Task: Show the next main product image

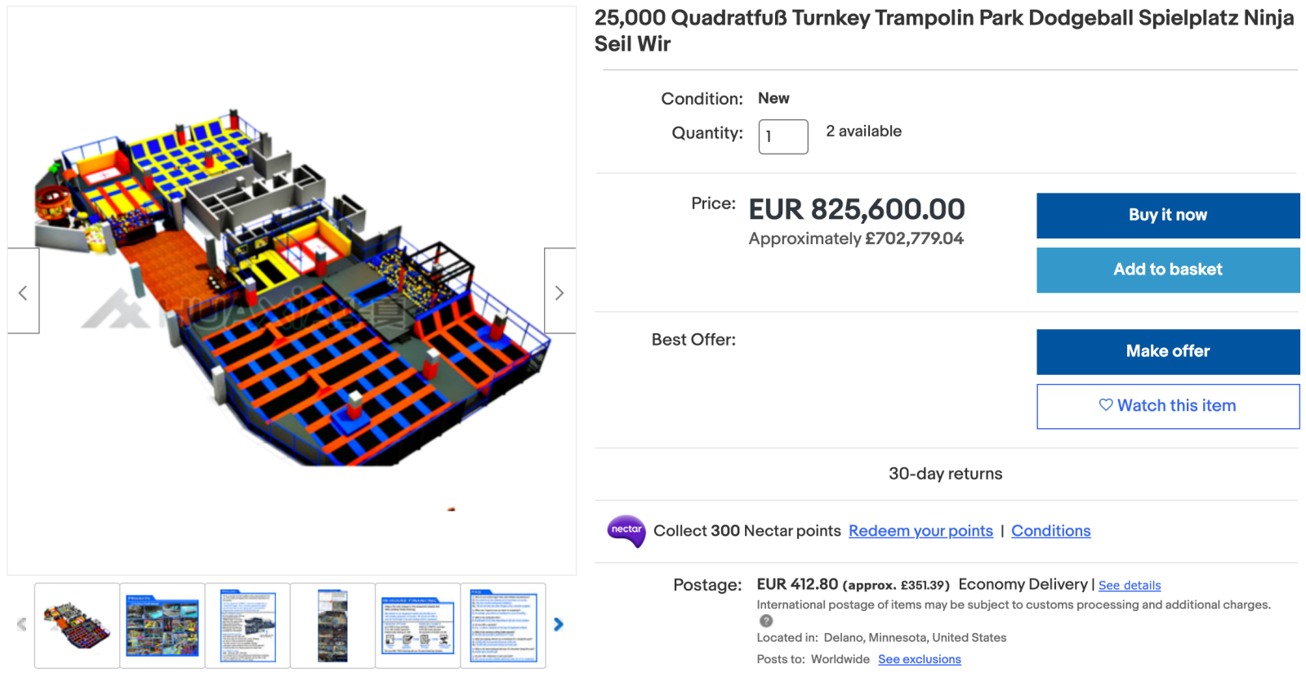Action: pos(559,292)
